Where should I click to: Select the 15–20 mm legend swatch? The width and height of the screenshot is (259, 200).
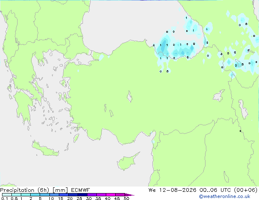pos(63,195)
